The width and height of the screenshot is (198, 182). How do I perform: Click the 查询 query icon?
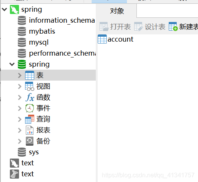(30, 119)
